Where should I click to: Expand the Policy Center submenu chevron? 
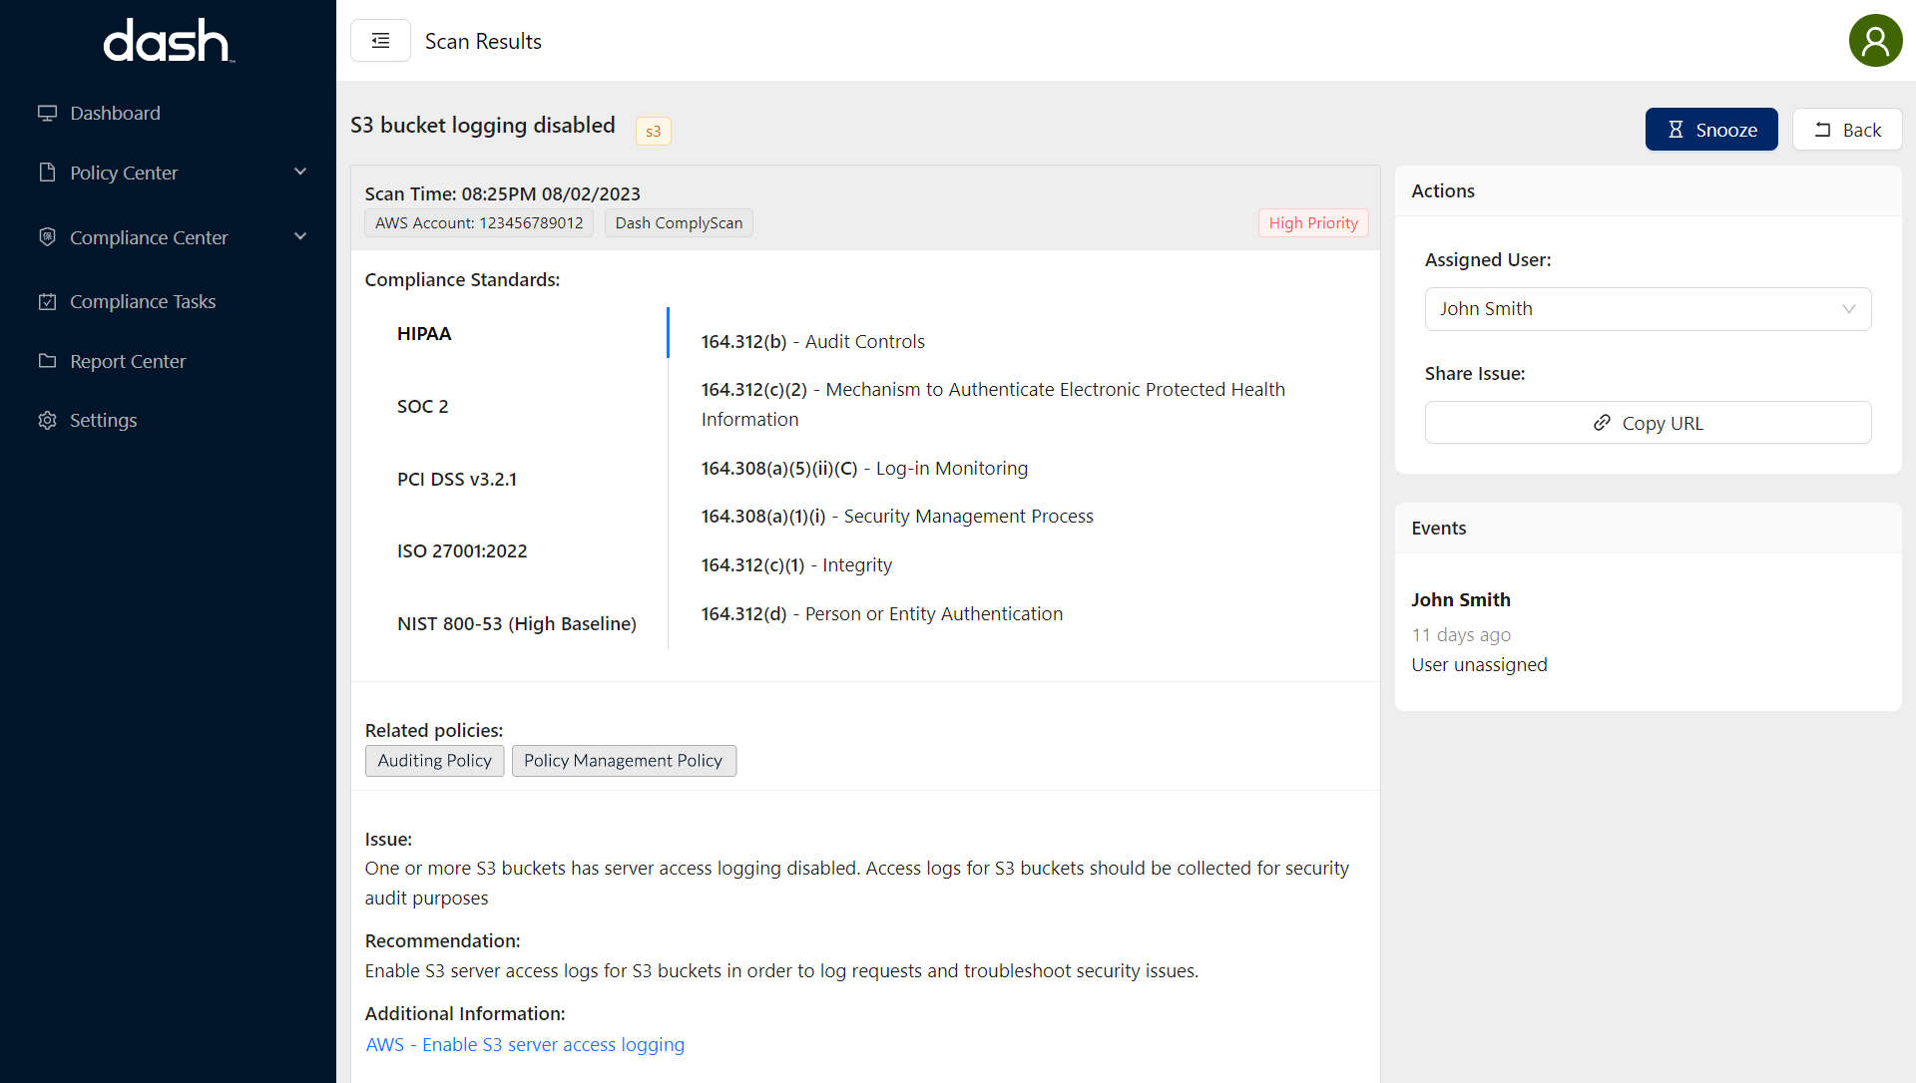tap(300, 172)
